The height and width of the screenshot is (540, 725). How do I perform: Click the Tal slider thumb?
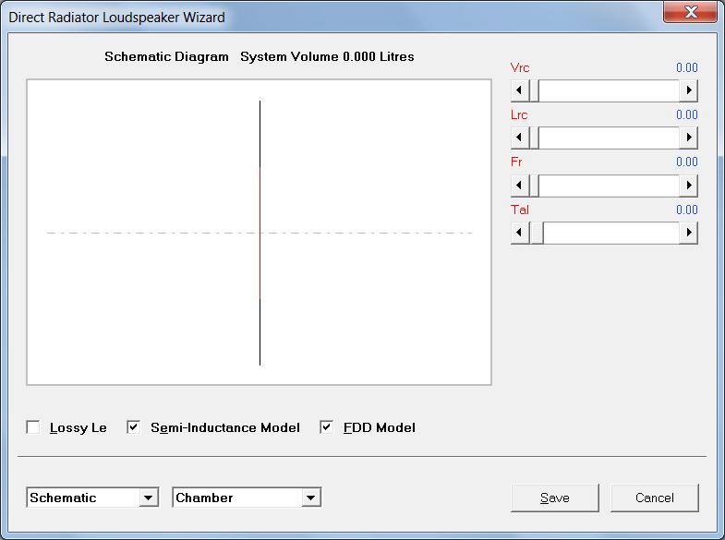click(x=537, y=233)
